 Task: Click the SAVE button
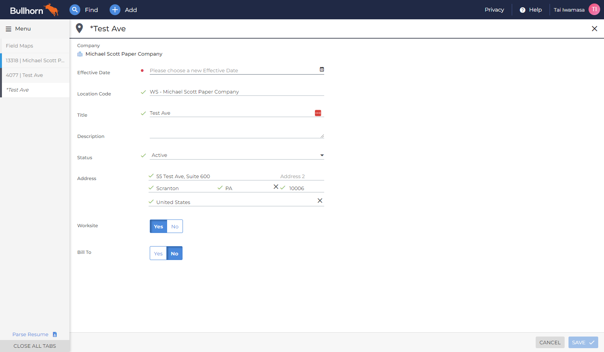click(583, 342)
